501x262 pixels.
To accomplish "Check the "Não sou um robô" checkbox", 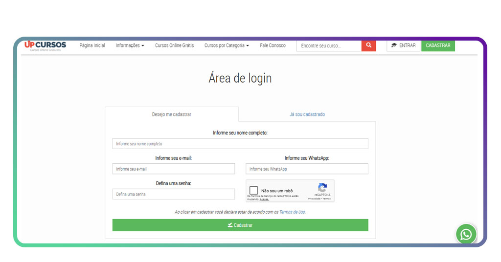I will [x=253, y=191].
